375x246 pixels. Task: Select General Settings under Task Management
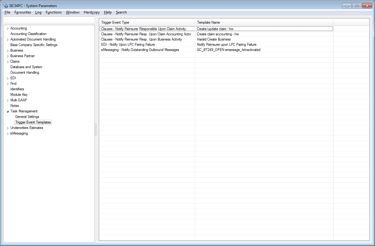pyautogui.click(x=27, y=117)
